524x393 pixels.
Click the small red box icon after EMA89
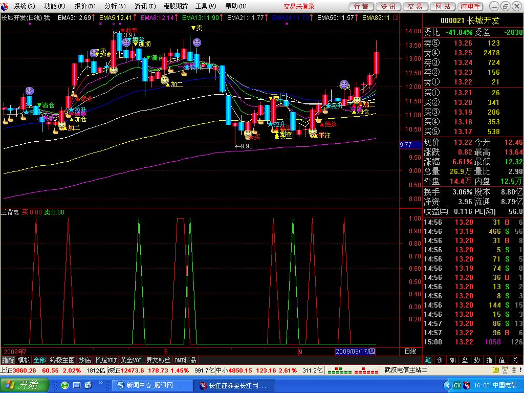(x=396, y=17)
